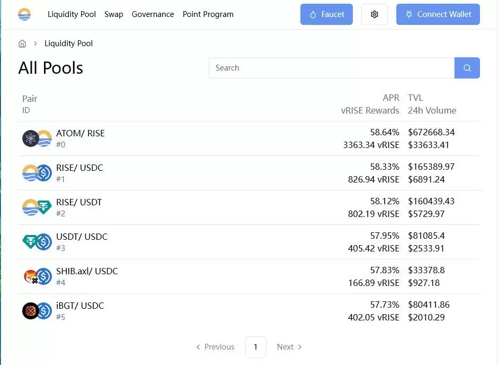This screenshot has width=498, height=365.
Task: Click the Connect Wallet button
Action: coord(438,14)
